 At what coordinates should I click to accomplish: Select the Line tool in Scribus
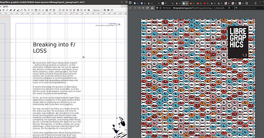pyautogui.click(x=7, y=10)
